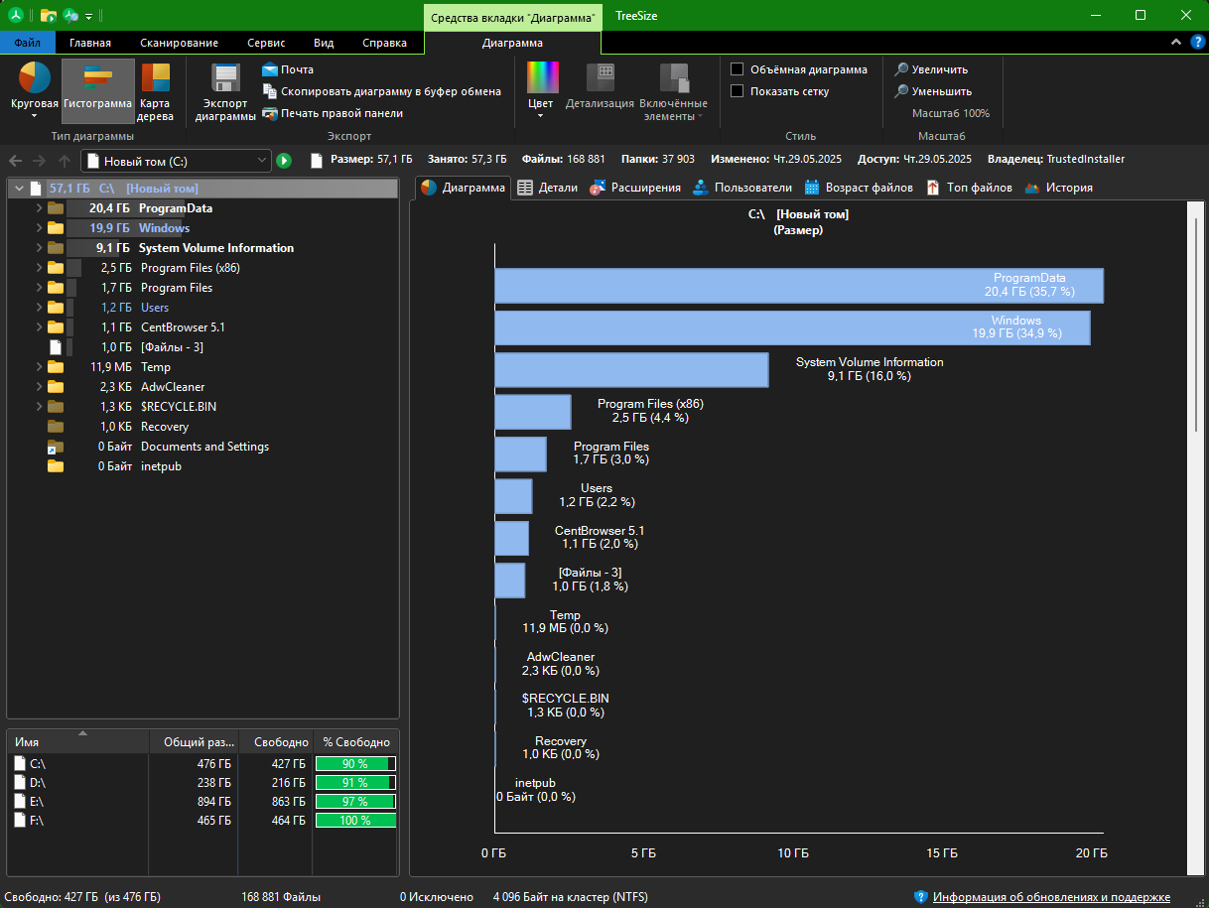Expand the Users folder node
This screenshot has width=1209, height=908.
pyautogui.click(x=39, y=308)
